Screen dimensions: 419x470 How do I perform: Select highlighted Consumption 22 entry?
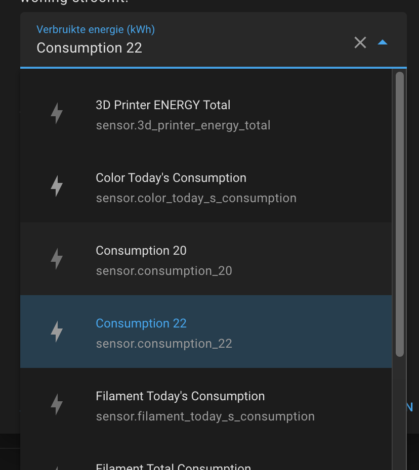pyautogui.click(x=141, y=323)
